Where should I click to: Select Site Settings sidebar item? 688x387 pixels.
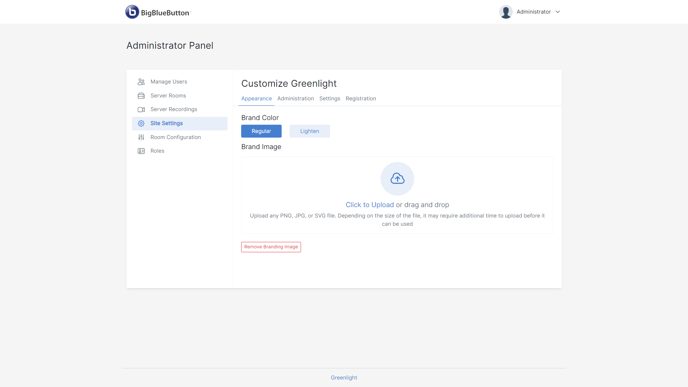click(x=180, y=123)
